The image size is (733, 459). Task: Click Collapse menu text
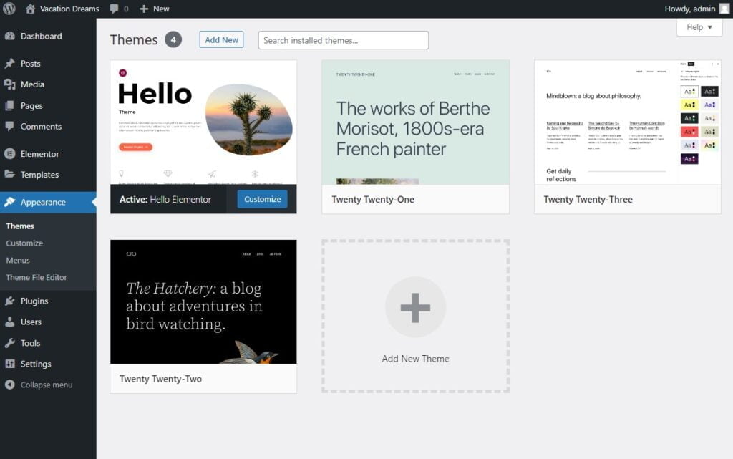point(47,385)
